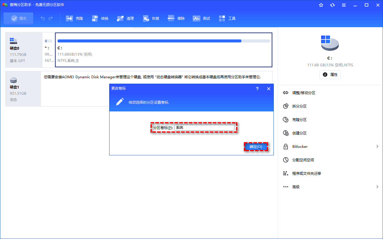The height and width of the screenshot is (239, 383).
Task: Open the 工具 (Tools) menu icon
Action: tap(222, 19)
